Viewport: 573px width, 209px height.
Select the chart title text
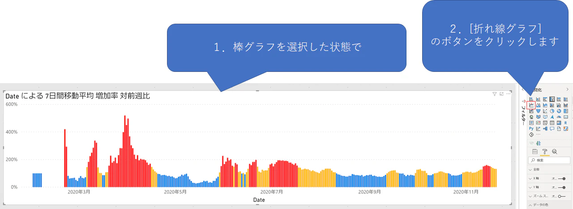[77, 96]
